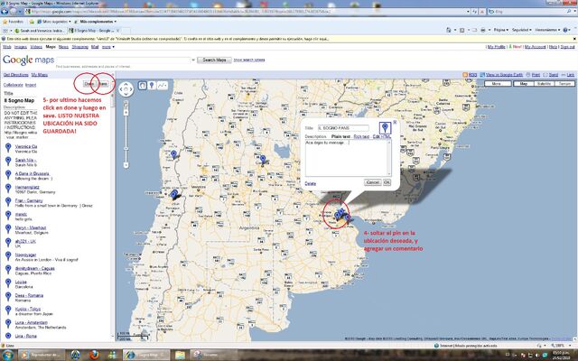The width and height of the screenshot is (578, 361).
Task: Click the browser refresh button
Action: (x=474, y=12)
